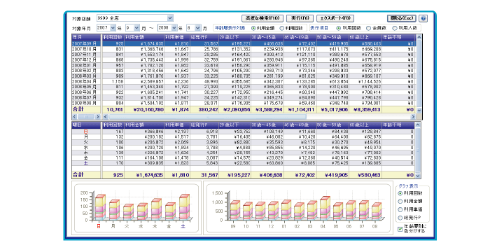
Task: Open the start year 2007 dropdown
Action: [x=113, y=28]
